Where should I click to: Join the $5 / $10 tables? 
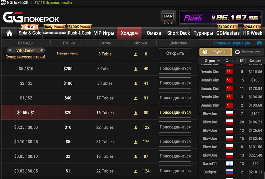(x=175, y=68)
